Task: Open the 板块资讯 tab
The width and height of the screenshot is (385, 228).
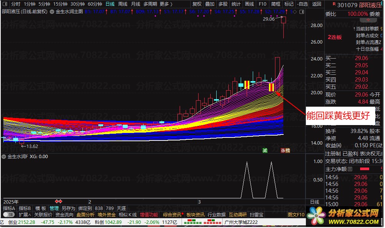Action: tap(195, 214)
